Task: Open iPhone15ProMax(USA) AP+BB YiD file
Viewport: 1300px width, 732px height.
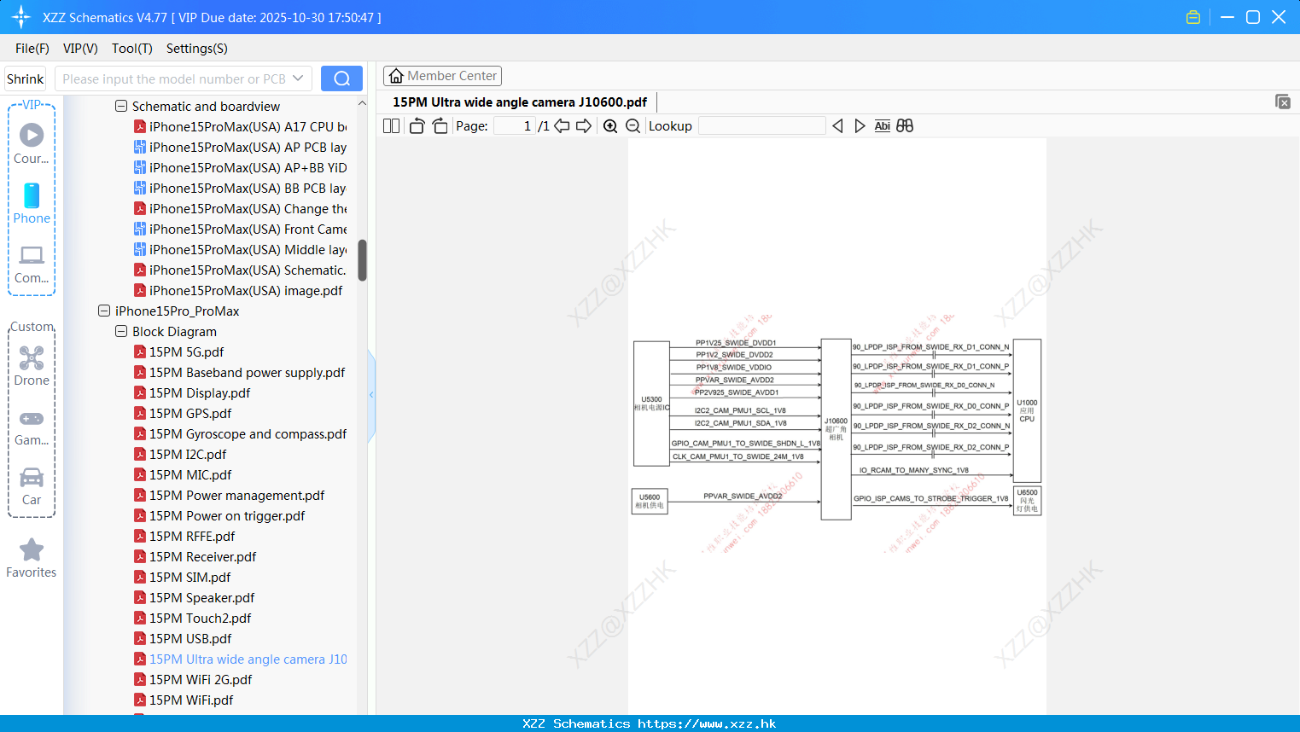Action: [240, 168]
